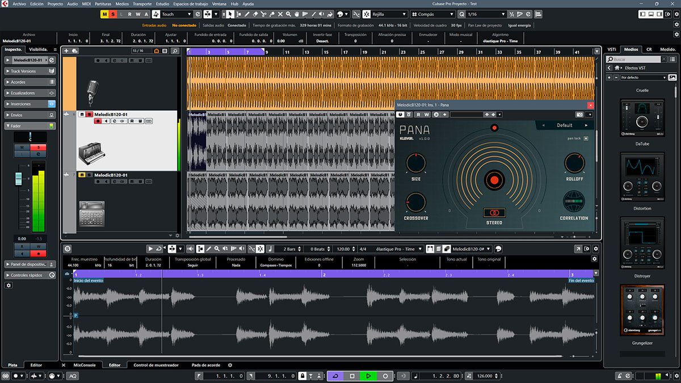Image resolution: width=681 pixels, height=383 pixels.
Task: Select the Range Selection tool
Action: click(x=238, y=14)
